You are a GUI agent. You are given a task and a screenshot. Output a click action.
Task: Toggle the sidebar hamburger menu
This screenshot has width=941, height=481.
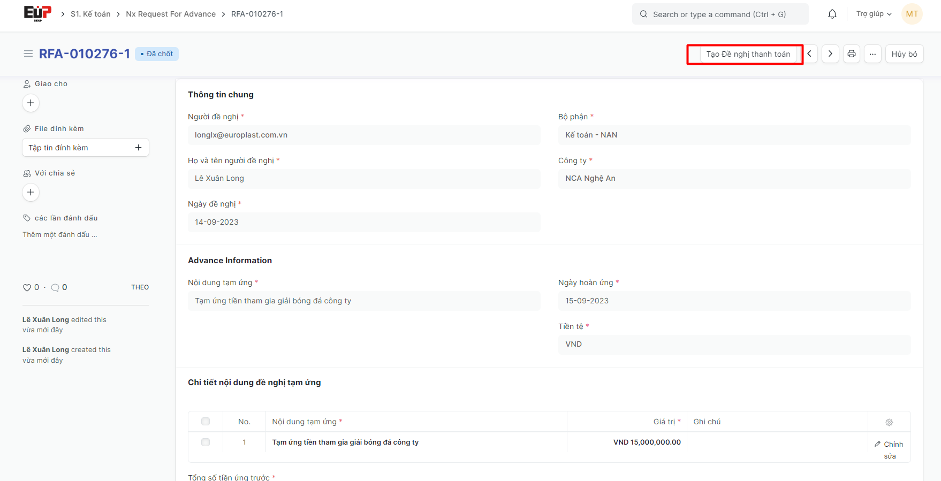point(28,54)
